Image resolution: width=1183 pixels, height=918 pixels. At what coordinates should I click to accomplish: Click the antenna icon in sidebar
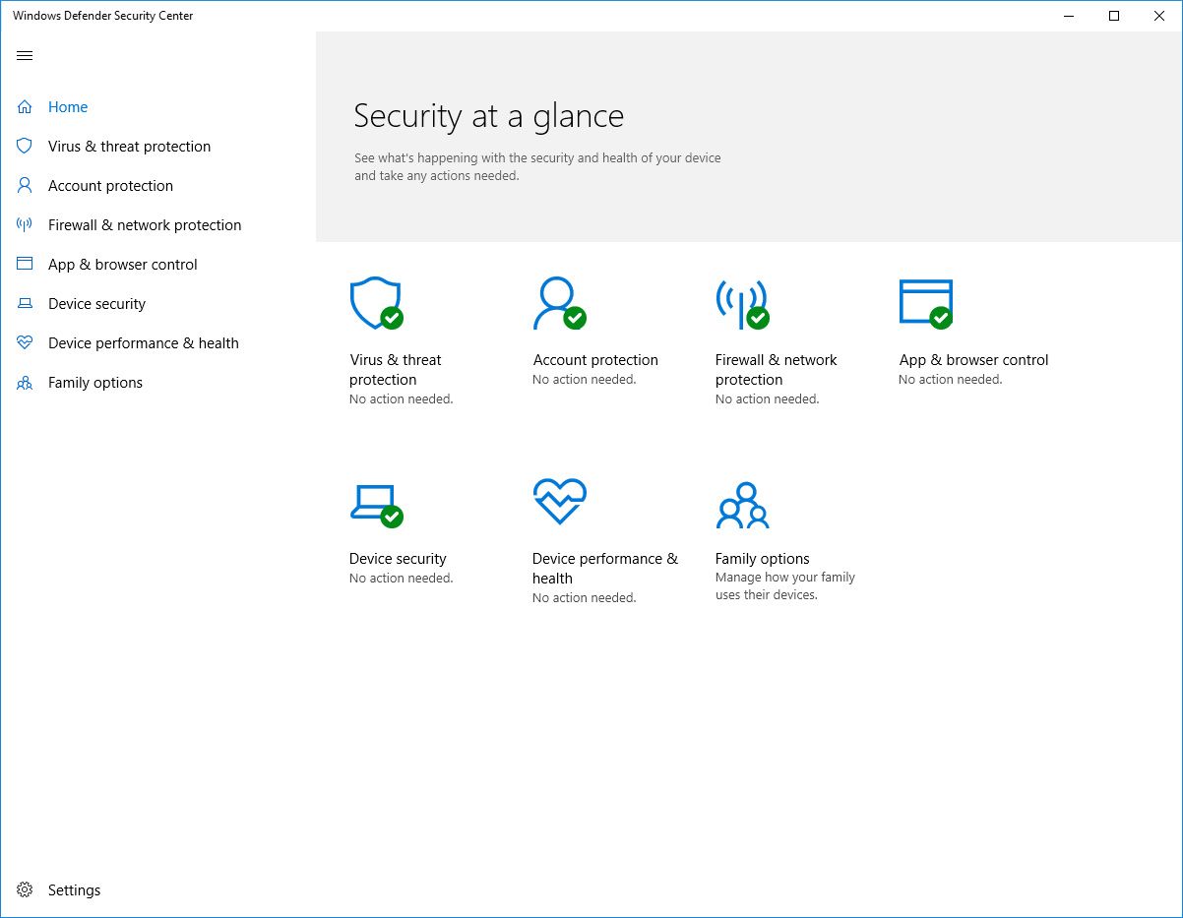[x=25, y=224]
